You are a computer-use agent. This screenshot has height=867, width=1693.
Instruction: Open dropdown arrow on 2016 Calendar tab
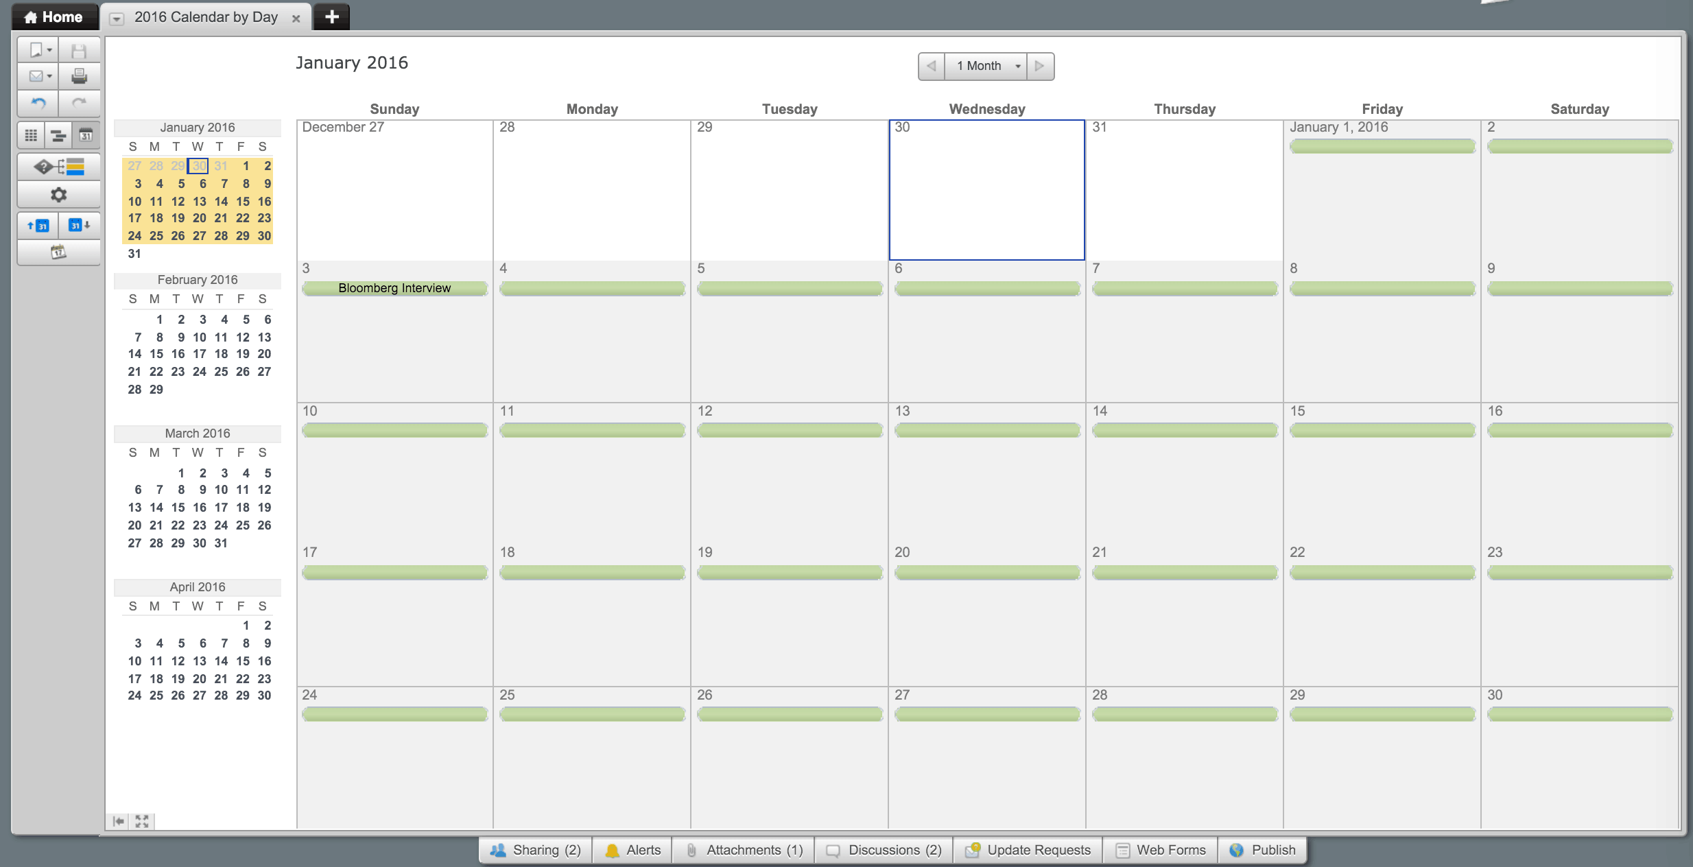pyautogui.click(x=117, y=19)
